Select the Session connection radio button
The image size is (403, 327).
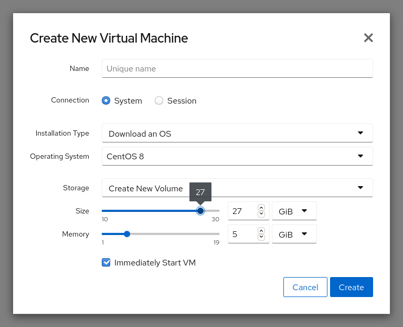(159, 100)
